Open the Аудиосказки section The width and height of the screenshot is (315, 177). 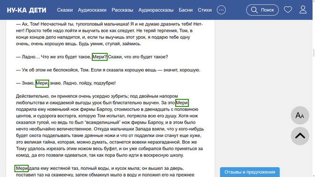pyautogui.click(x=92, y=10)
